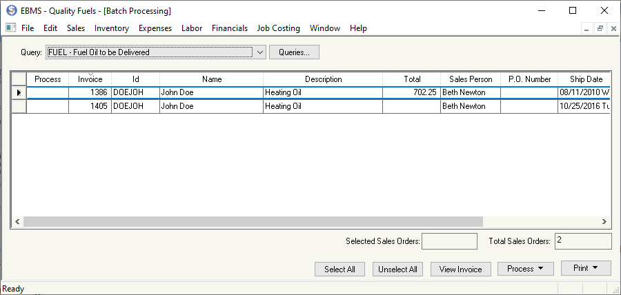
Task: Open the Print button dropdown
Action: tap(586, 268)
